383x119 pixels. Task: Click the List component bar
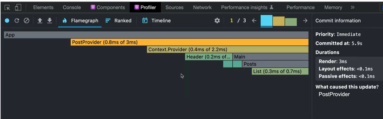pos(280,71)
